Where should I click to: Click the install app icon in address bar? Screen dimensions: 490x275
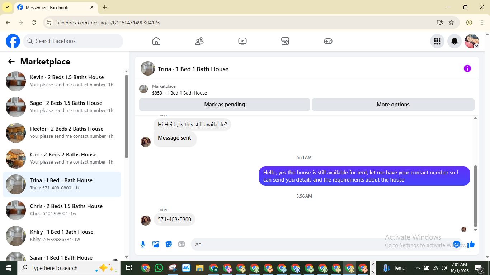440,23
